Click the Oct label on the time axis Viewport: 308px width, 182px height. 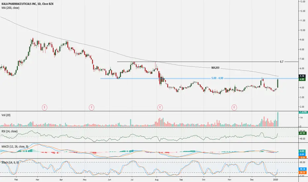[204, 180]
